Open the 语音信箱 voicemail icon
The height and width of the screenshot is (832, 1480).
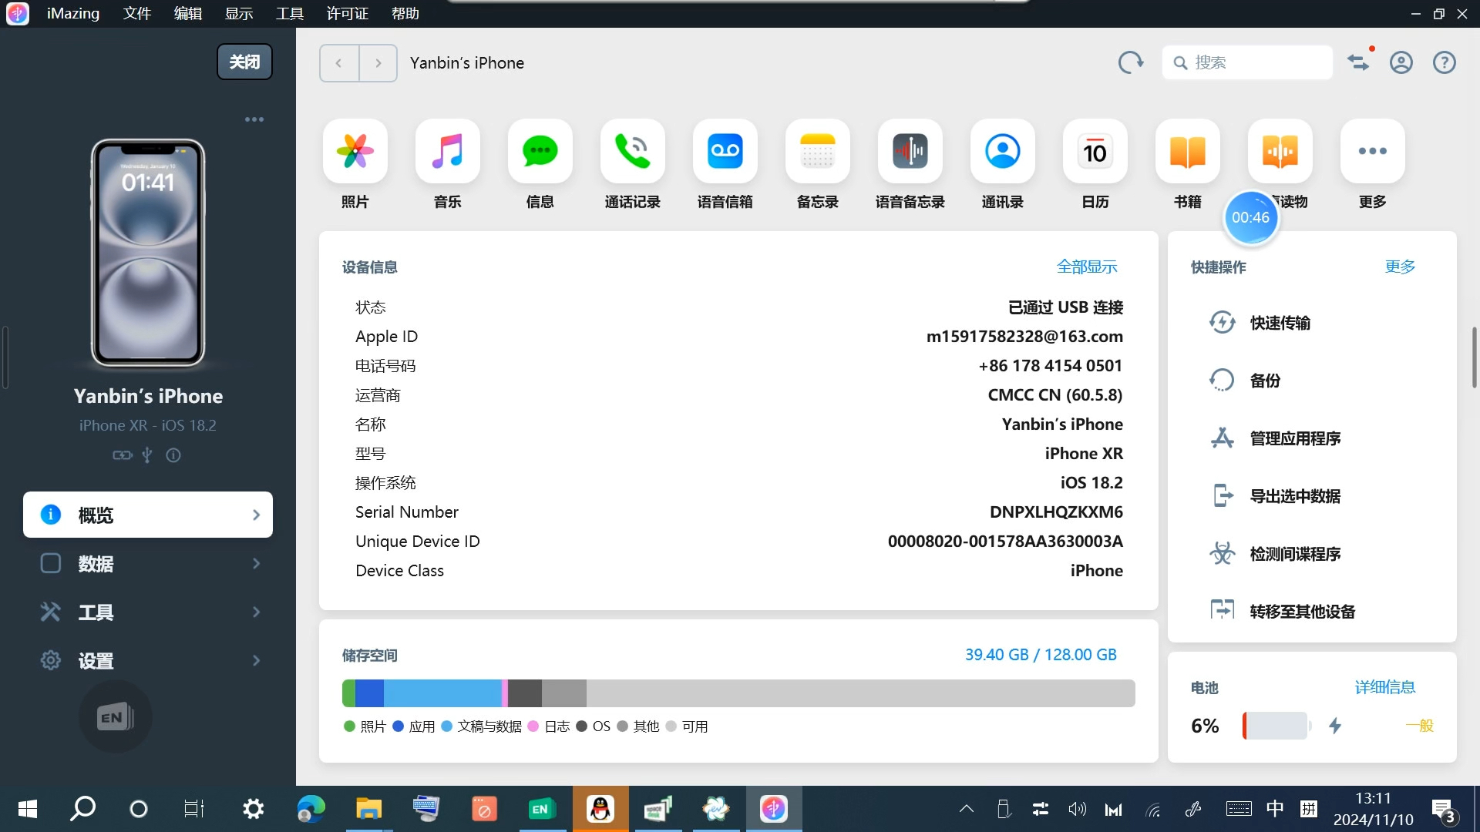click(x=725, y=151)
